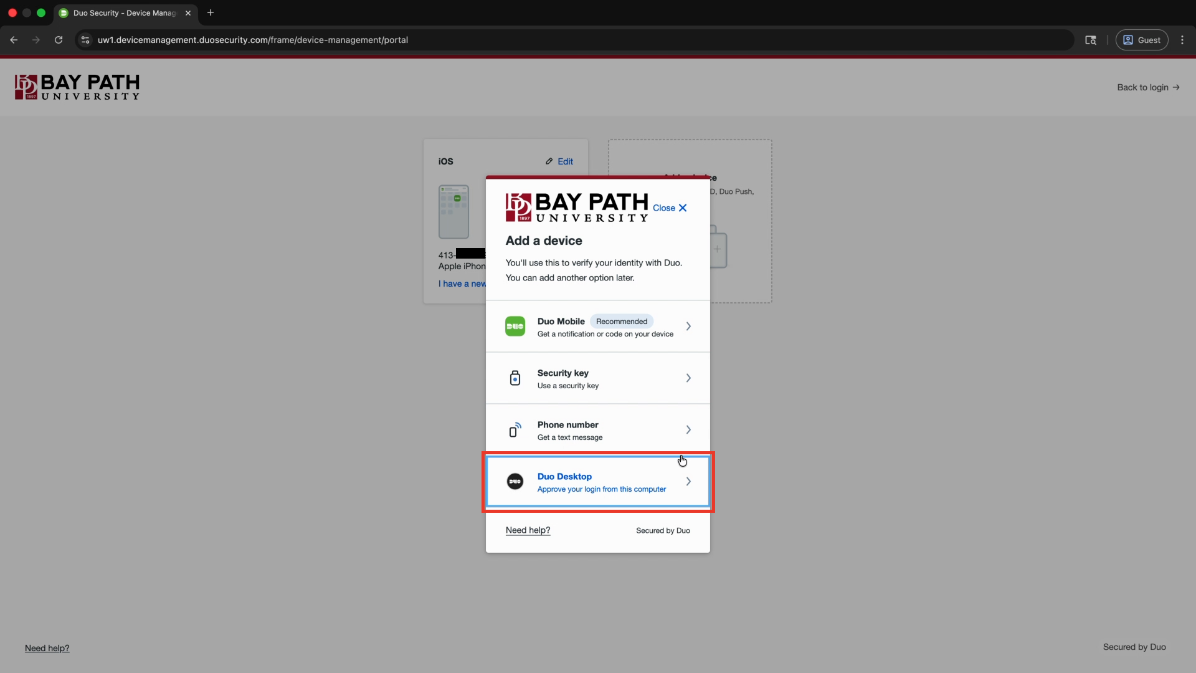
Task: Click the Secured by Duo text in dialog
Action: [663, 531]
